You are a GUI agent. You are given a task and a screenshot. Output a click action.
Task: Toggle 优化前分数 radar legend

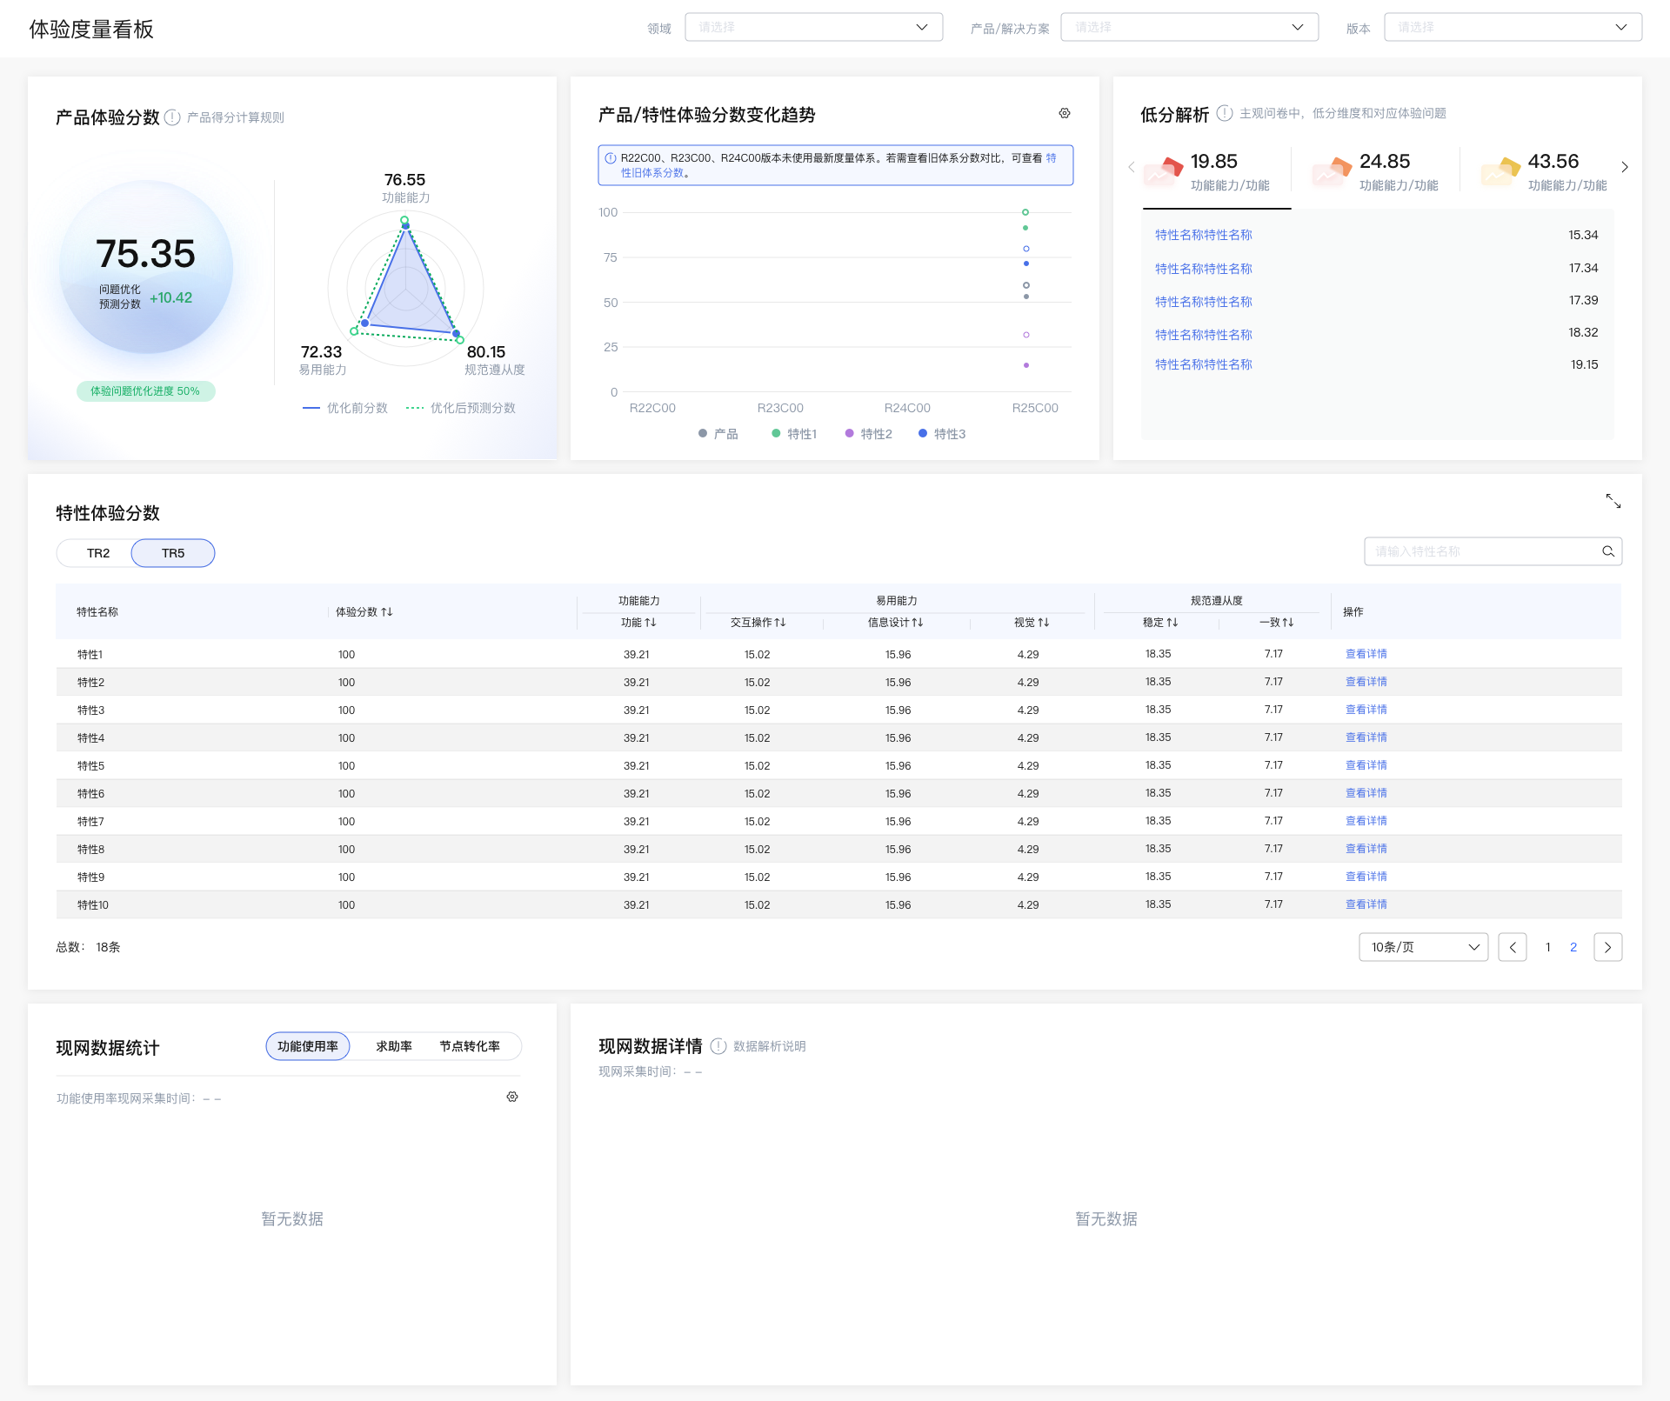pyautogui.click(x=345, y=408)
